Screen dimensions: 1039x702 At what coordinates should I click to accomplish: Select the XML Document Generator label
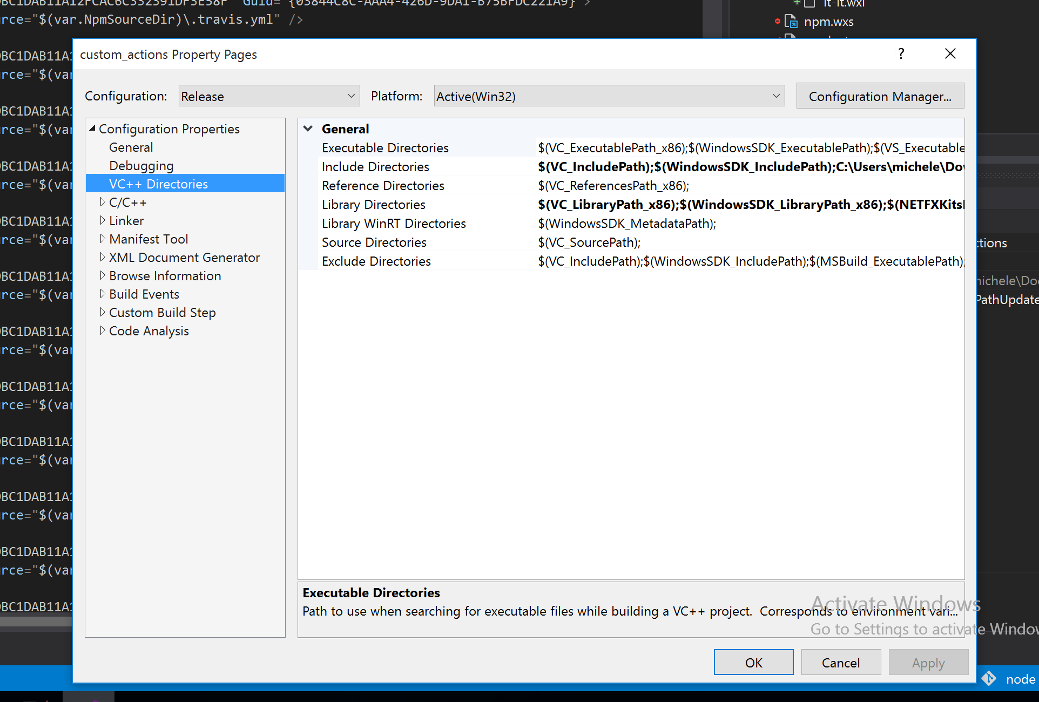click(184, 258)
